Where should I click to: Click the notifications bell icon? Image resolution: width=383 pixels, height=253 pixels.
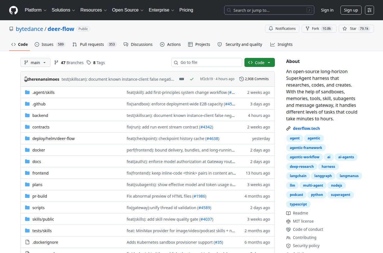tap(271, 29)
